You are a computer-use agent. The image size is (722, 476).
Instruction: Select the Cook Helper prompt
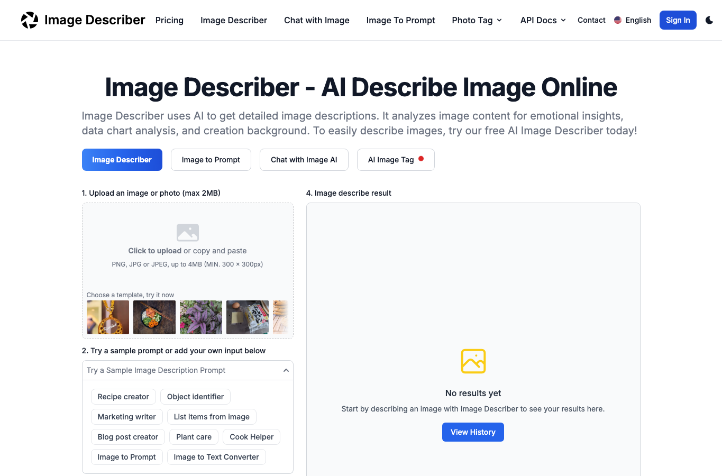click(x=252, y=437)
